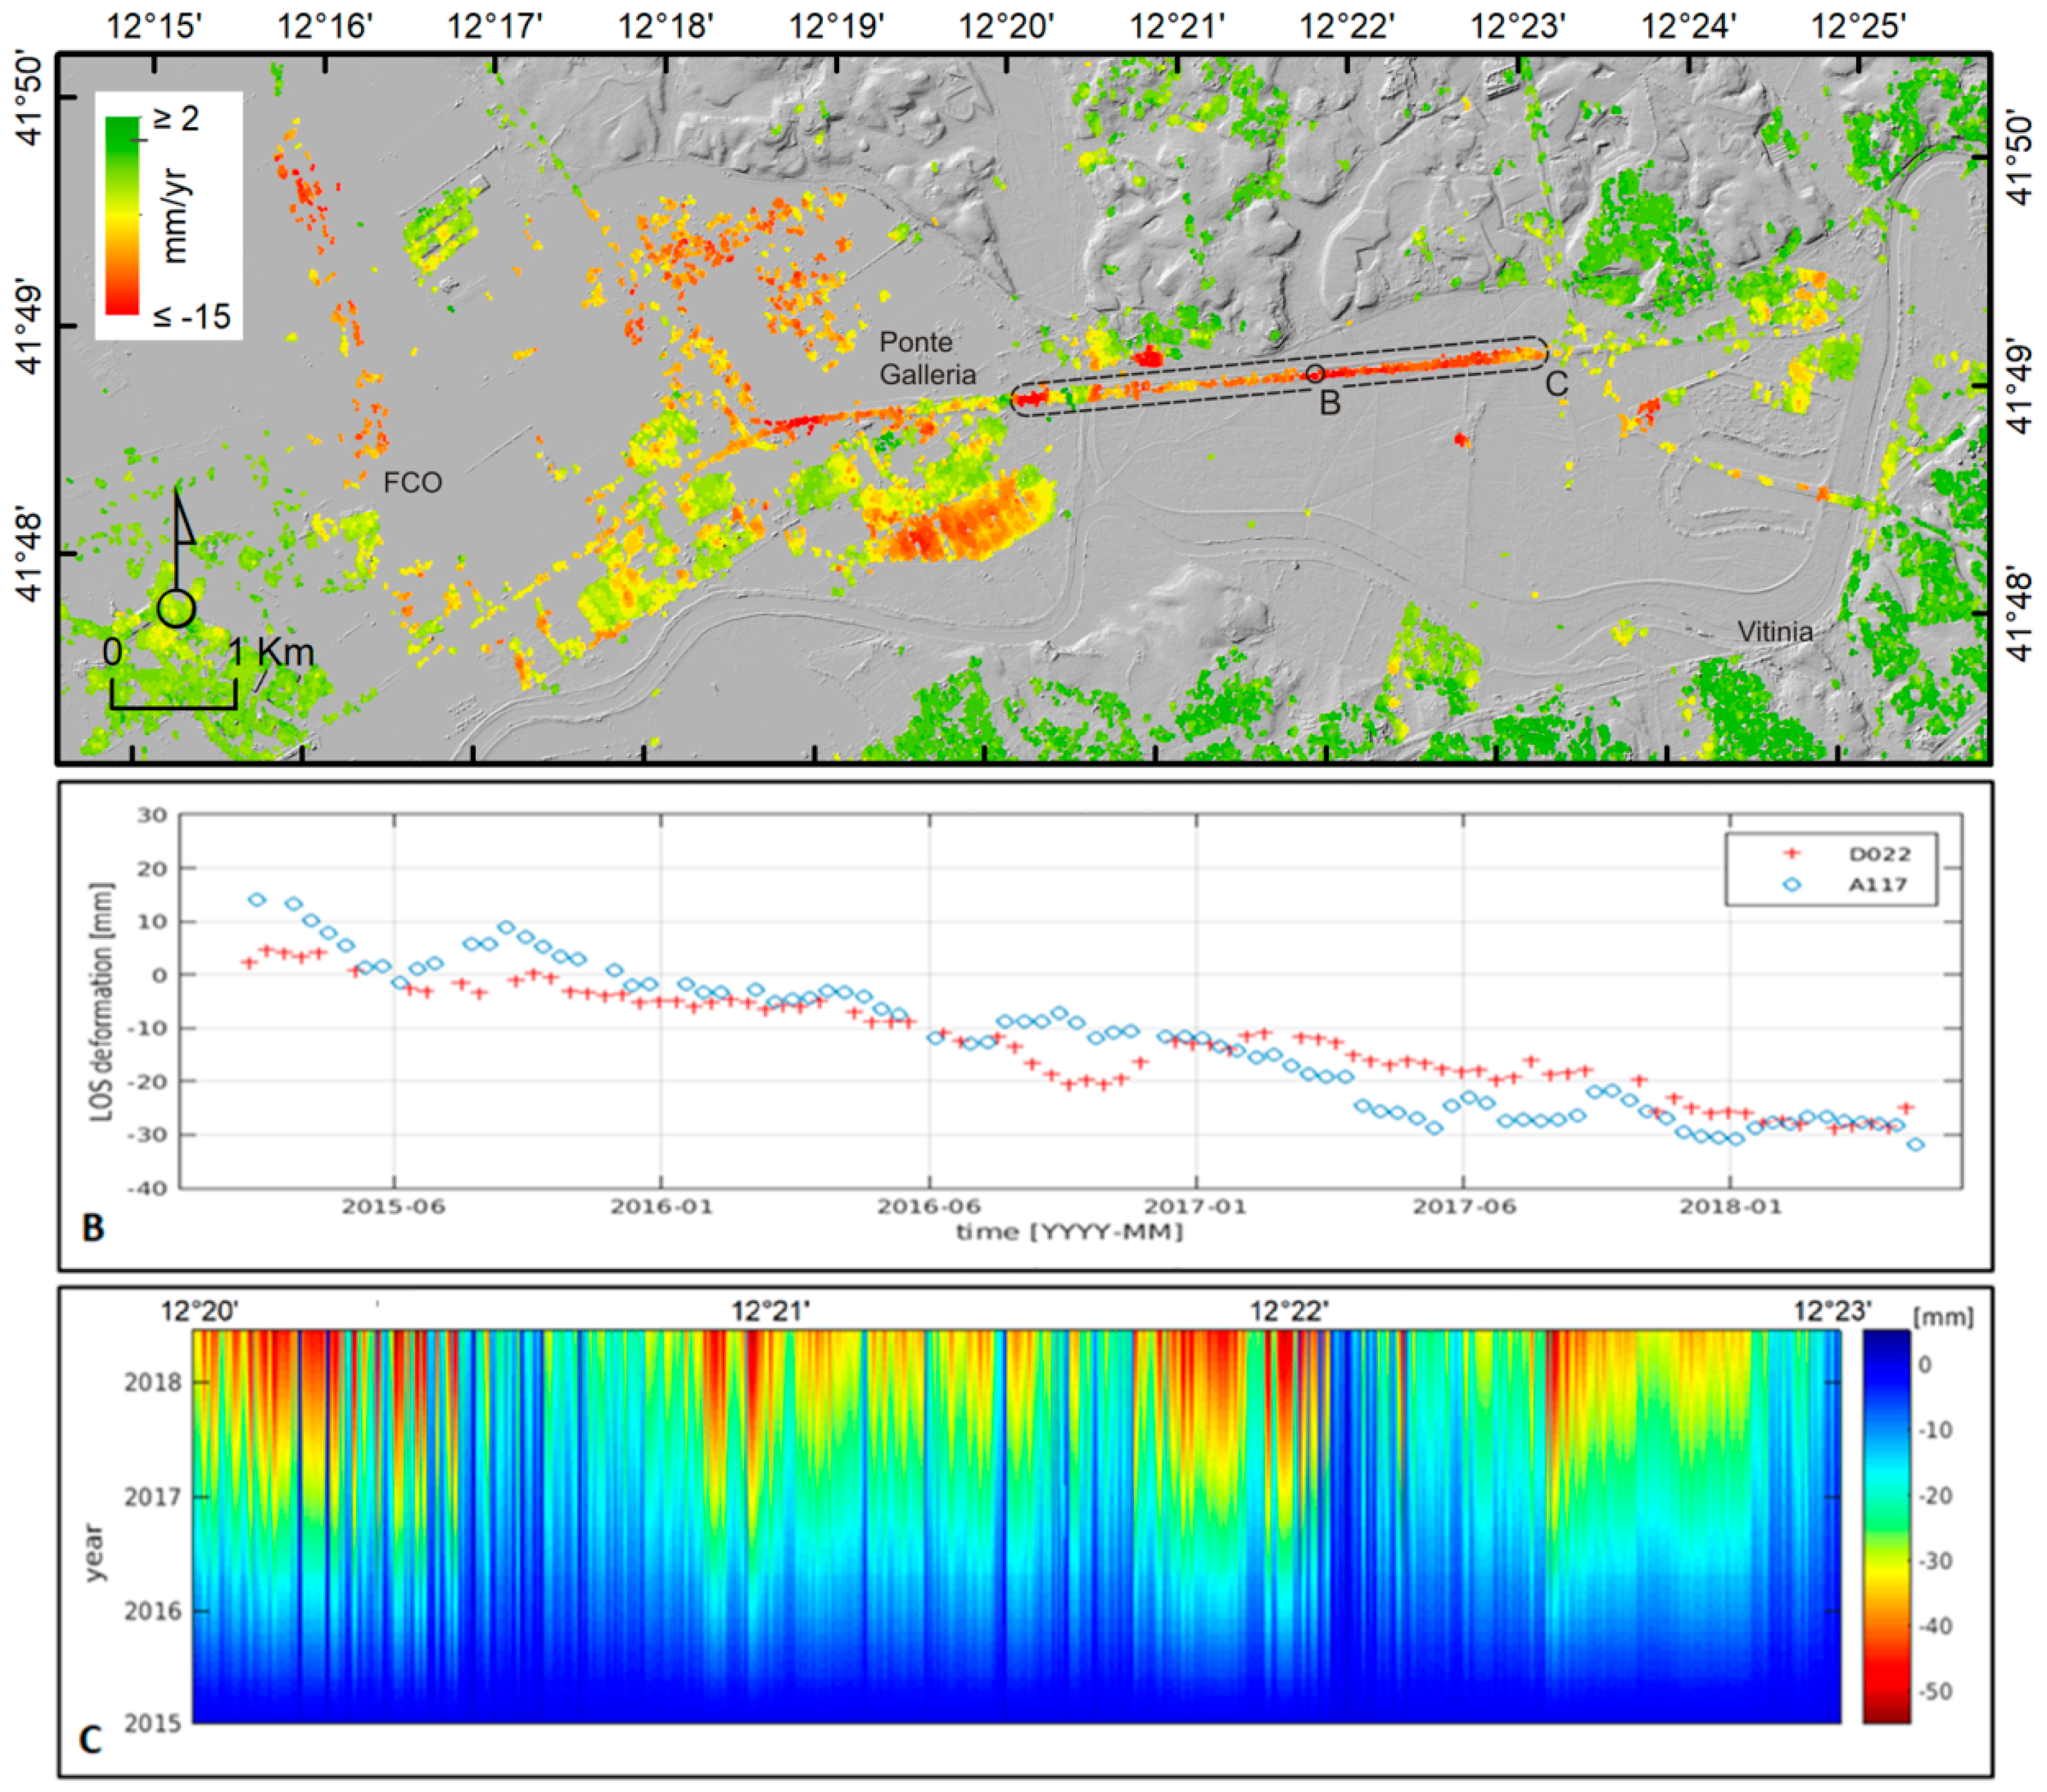Screen dimensions: 2047x1792
Task: Click the blue A117 diamond legend marker
Action: 1791,884
